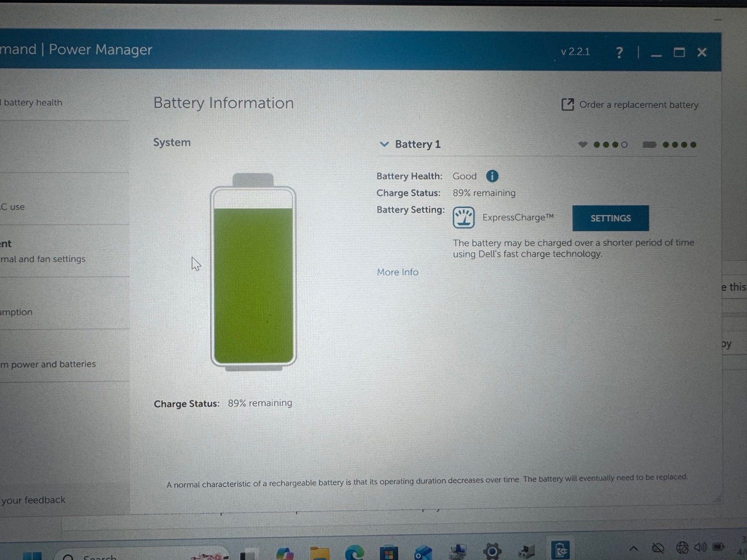The height and width of the screenshot is (560, 747).
Task: Click the battery health heart indicator icon
Action: tap(583, 144)
